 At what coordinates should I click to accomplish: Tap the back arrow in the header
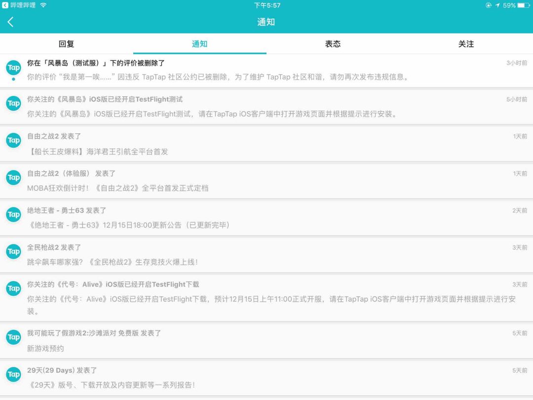point(10,22)
